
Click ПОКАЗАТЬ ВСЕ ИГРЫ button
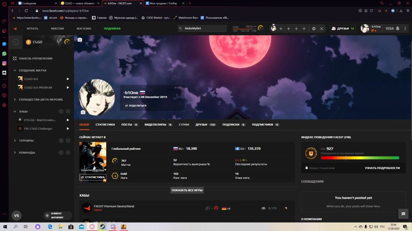coord(187,190)
